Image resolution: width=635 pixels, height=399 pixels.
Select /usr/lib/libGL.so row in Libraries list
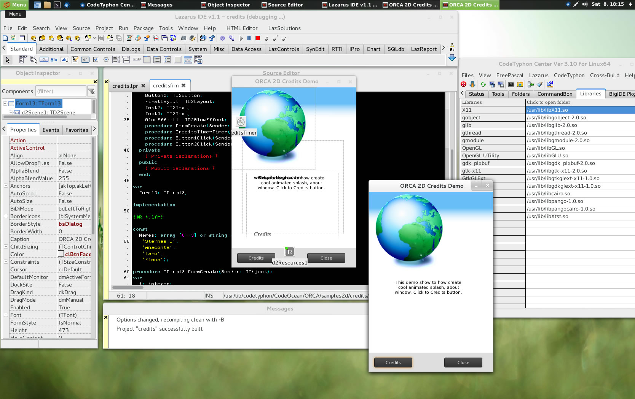[x=580, y=148]
